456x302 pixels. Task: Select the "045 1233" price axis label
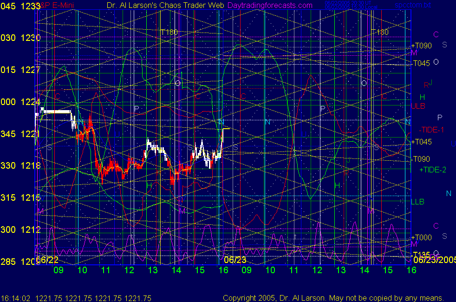coord(20,6)
